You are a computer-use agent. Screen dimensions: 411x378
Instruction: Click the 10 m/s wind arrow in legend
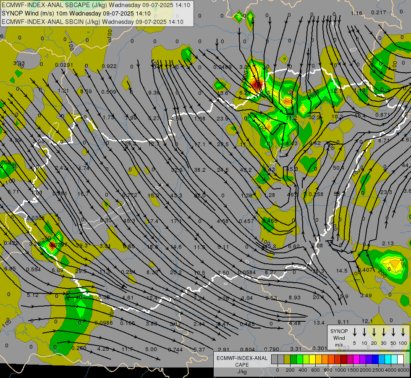(364, 332)
